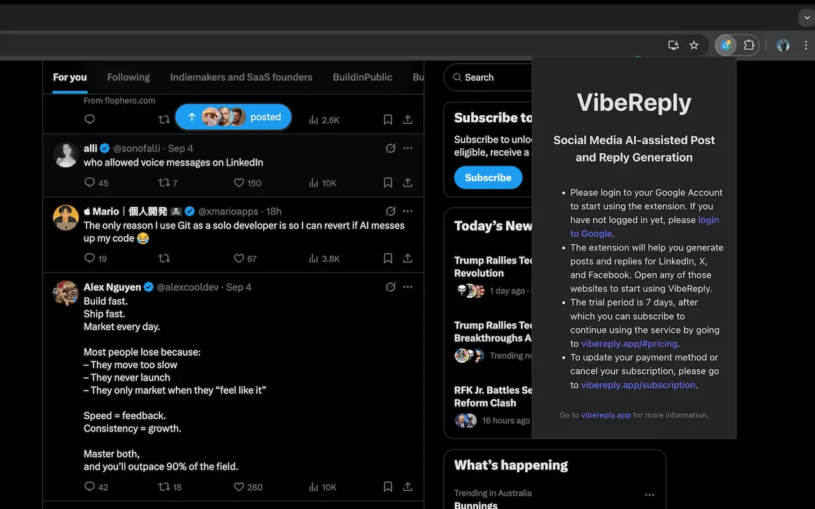Open vibereply.app link in popup footer
Image resolution: width=815 pixels, height=509 pixels.
pyautogui.click(x=606, y=415)
